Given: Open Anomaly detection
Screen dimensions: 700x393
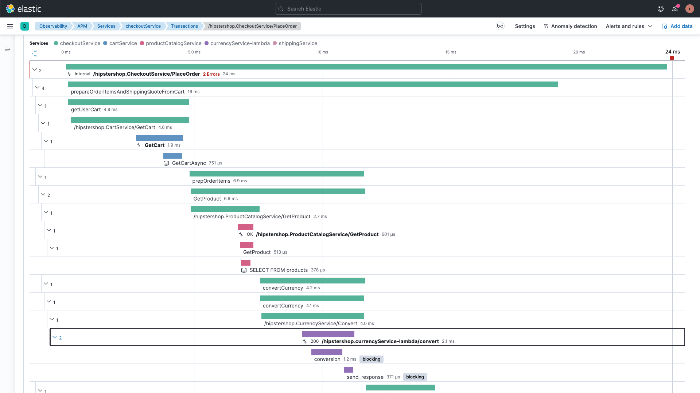Looking at the screenshot, I should (570, 26).
